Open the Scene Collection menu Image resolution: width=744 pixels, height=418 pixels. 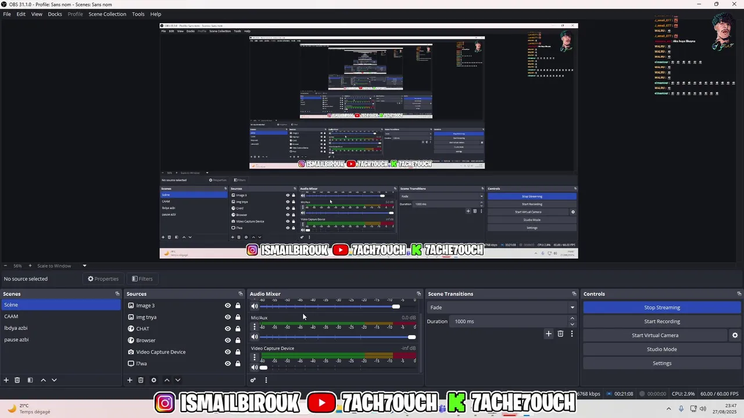[107, 14]
